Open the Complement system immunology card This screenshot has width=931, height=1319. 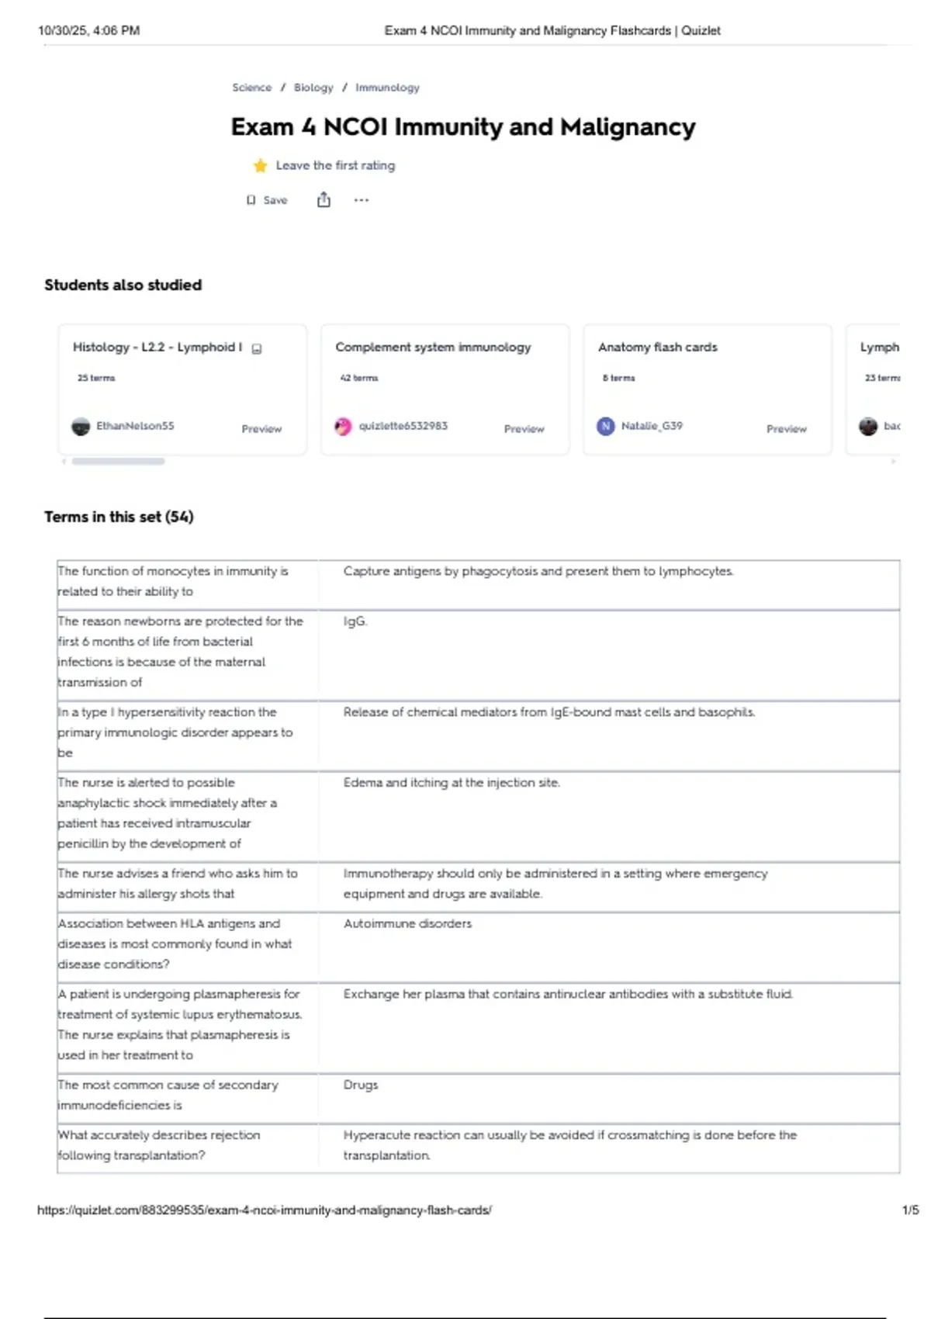tap(445, 389)
